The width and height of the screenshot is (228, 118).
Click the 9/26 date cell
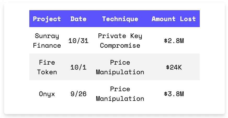(x=78, y=94)
